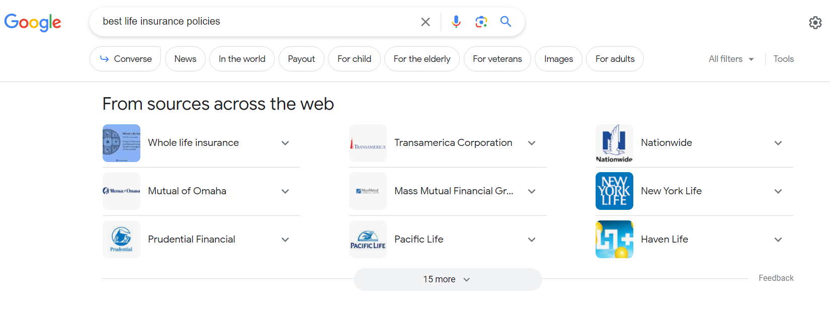Expand the Haven Life entry
This screenshot has width=830, height=311.
point(778,240)
